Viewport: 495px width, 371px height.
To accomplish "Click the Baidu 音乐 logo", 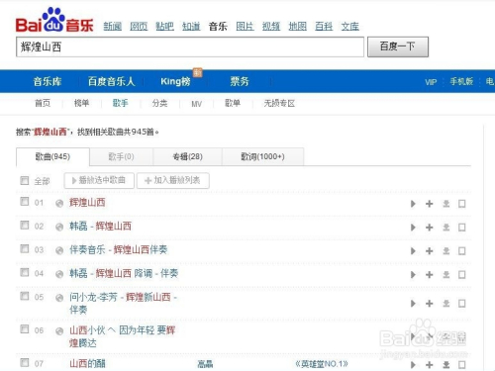I will click(x=54, y=21).
